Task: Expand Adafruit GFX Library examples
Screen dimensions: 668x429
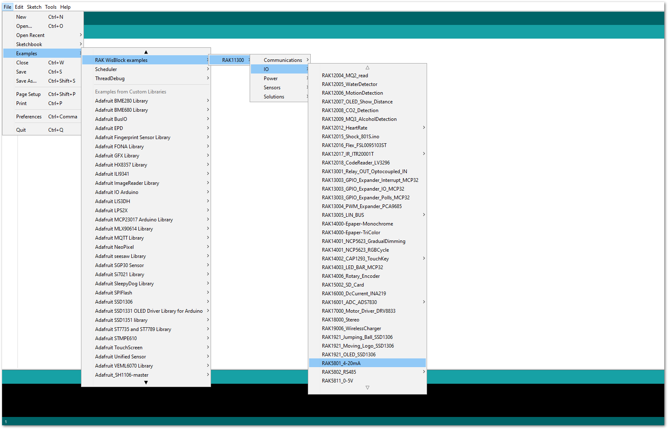Action: tap(146, 156)
